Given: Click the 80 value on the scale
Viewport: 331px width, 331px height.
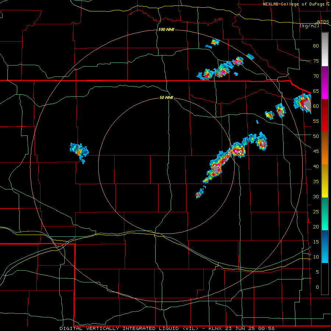Looking at the screenshot, I should 316,46.
